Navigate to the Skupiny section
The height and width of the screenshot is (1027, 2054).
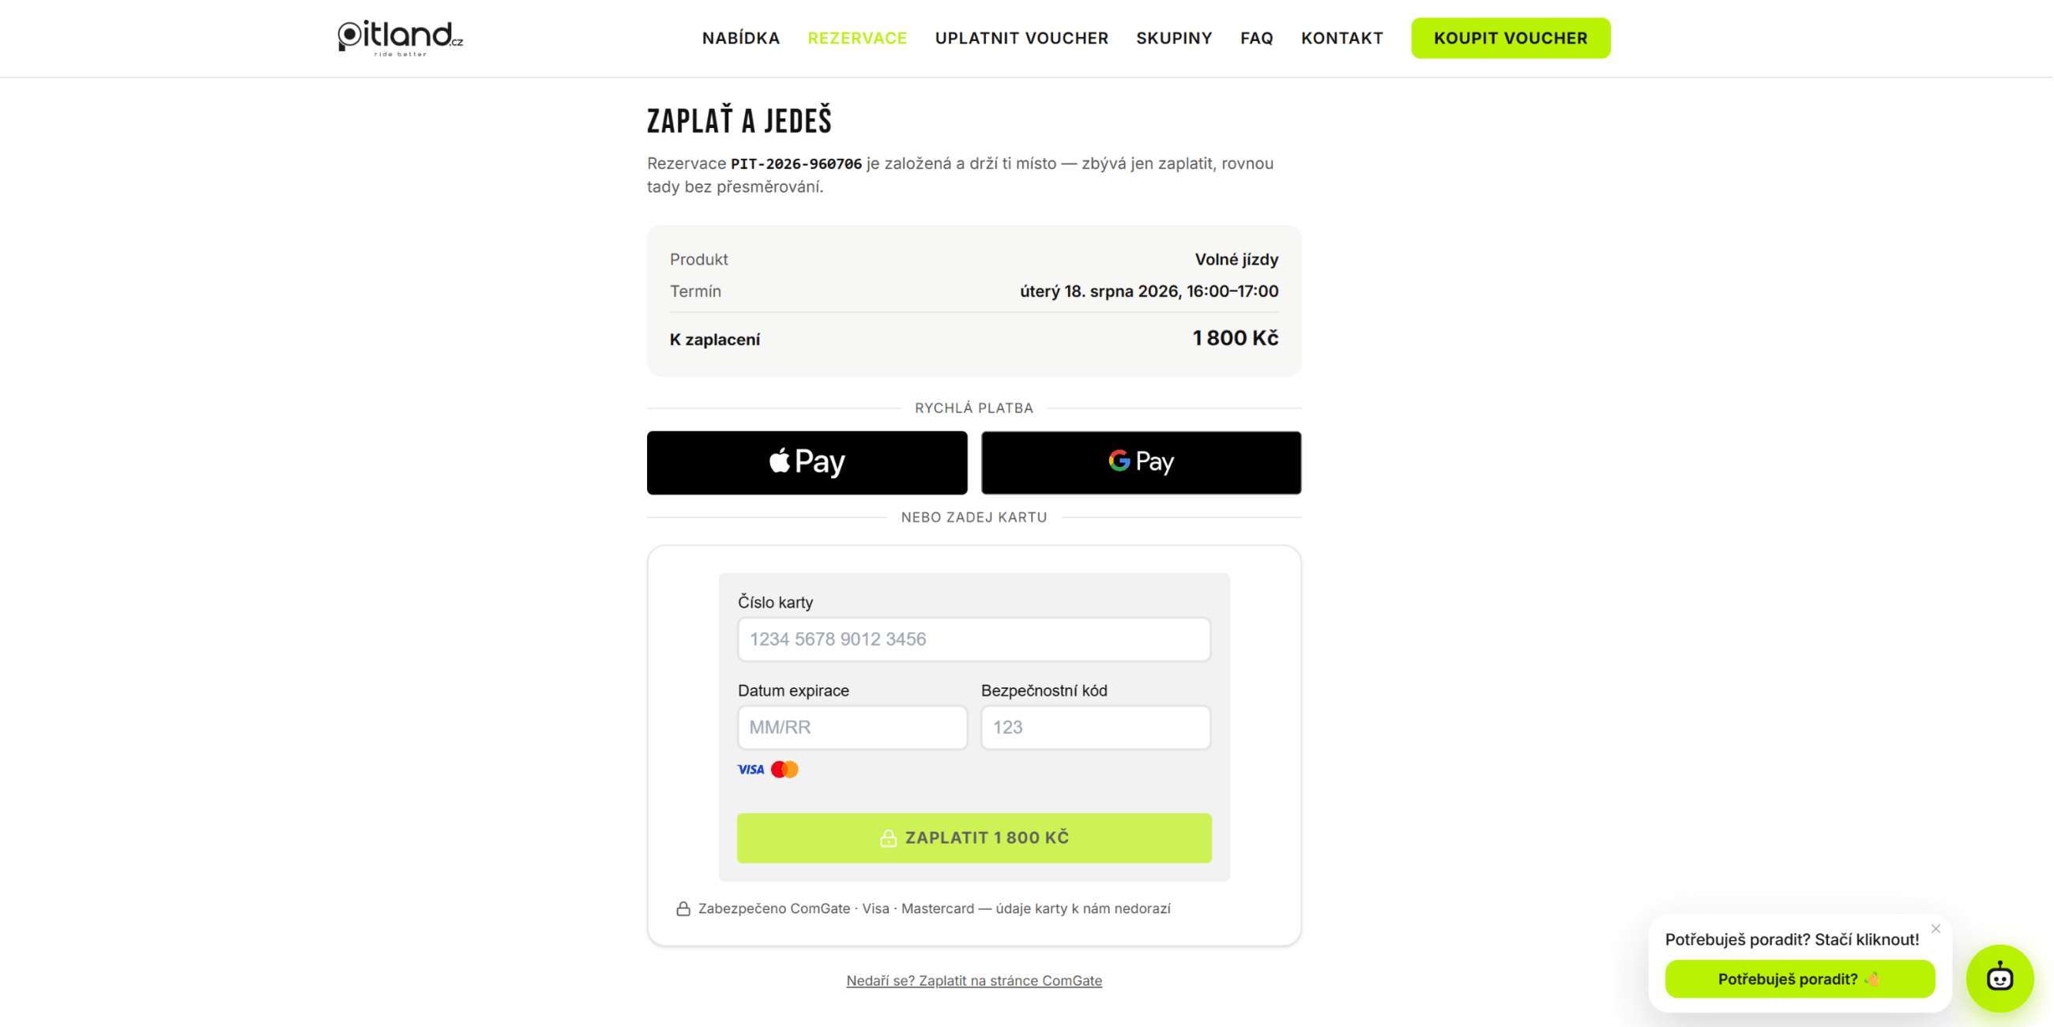coord(1174,38)
